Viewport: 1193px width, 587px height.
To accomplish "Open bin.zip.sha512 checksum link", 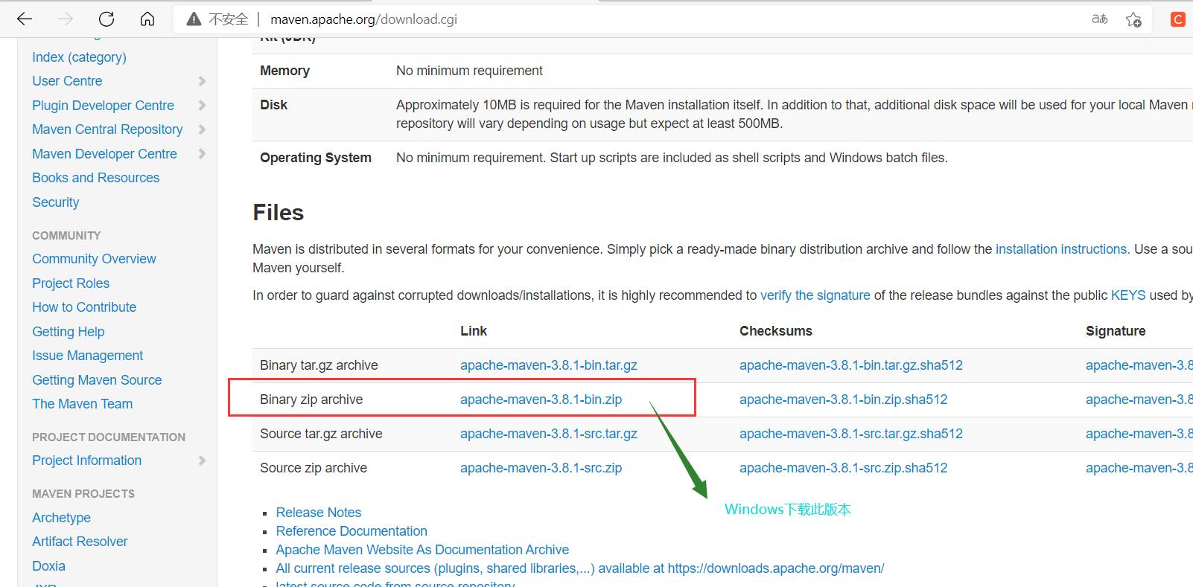I will pyautogui.click(x=843, y=400).
